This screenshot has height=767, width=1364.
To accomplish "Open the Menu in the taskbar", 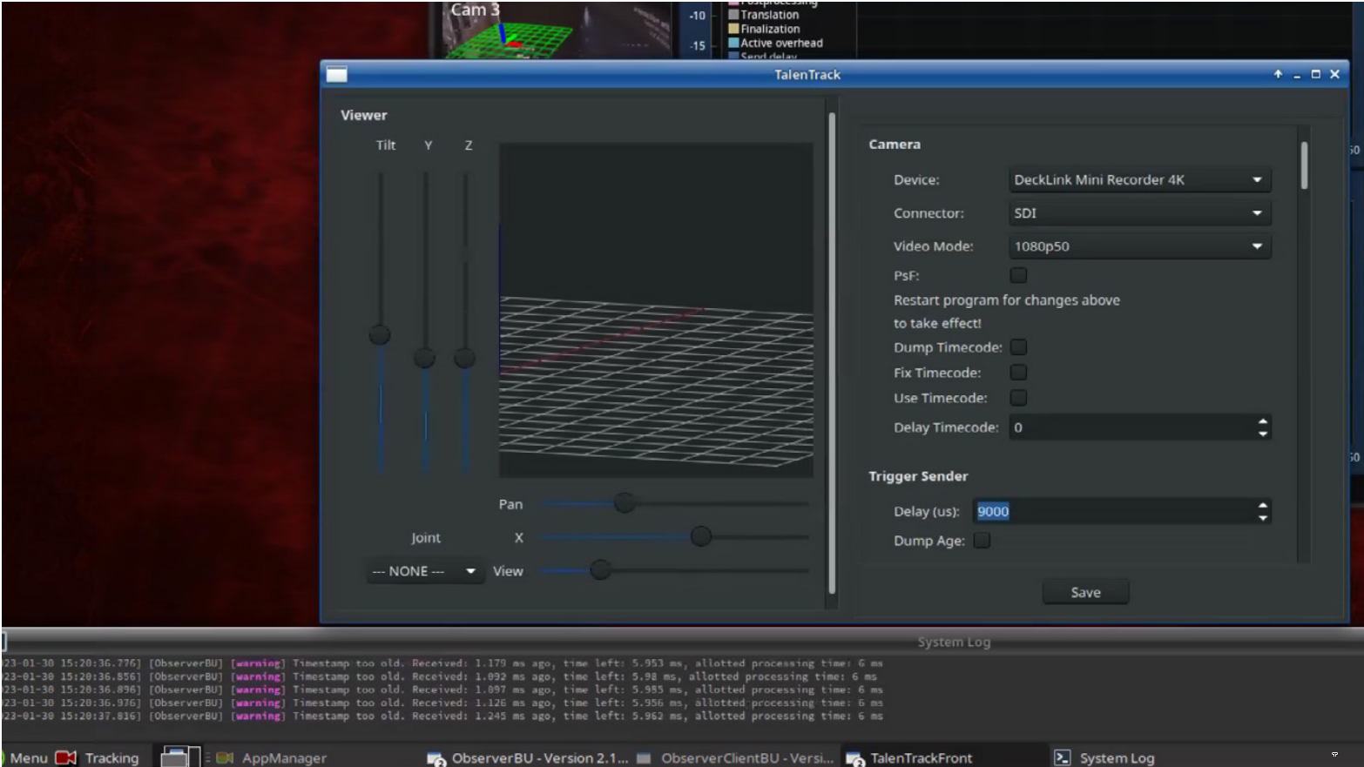I will (x=28, y=757).
